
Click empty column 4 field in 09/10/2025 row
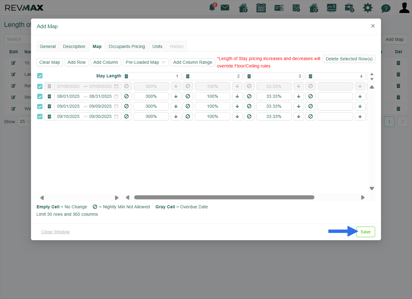tap(335, 116)
